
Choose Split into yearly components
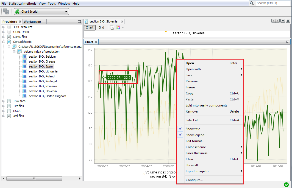(206, 105)
